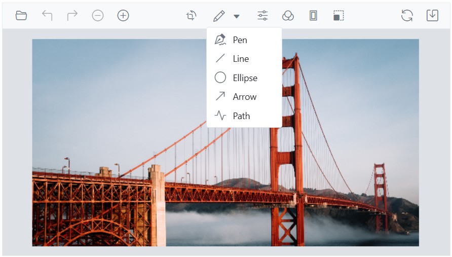
Task: Select the frame tool icon
Action: 313,16
